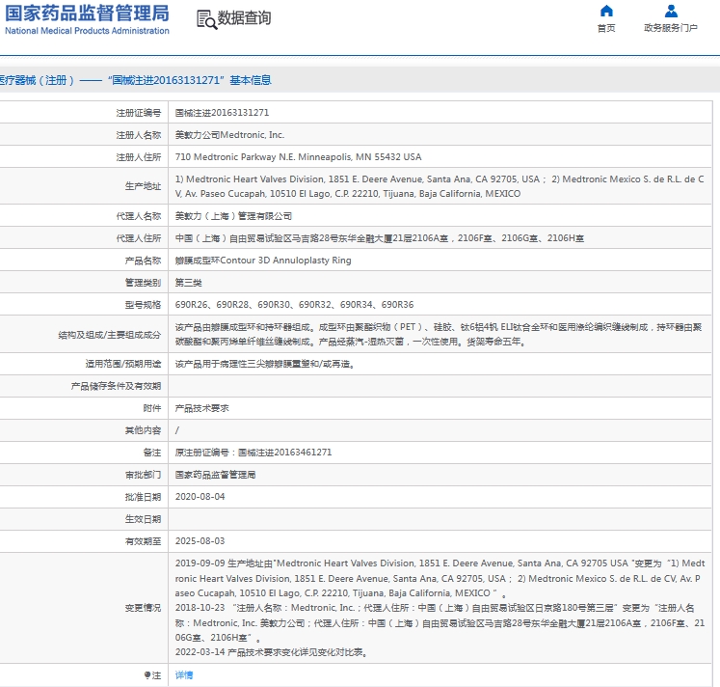The width and height of the screenshot is (720, 687).
Task: Click the 附件 row label
Action: point(152,408)
